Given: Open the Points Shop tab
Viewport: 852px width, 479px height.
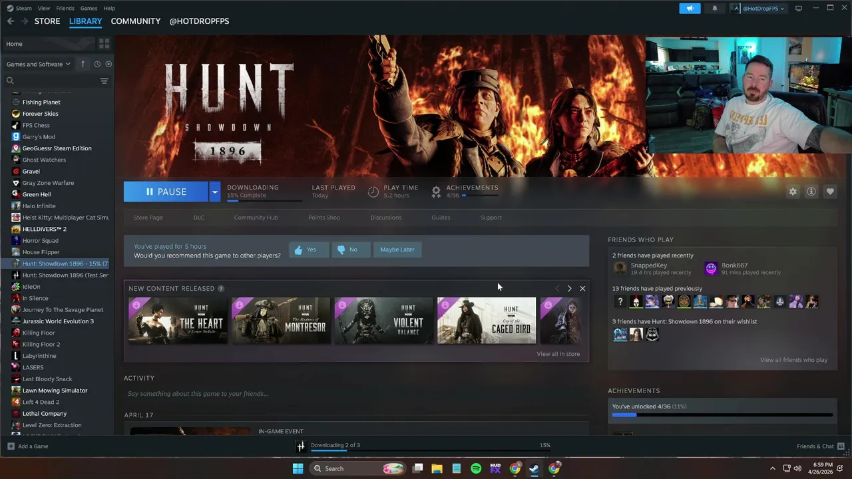Looking at the screenshot, I should coord(324,218).
